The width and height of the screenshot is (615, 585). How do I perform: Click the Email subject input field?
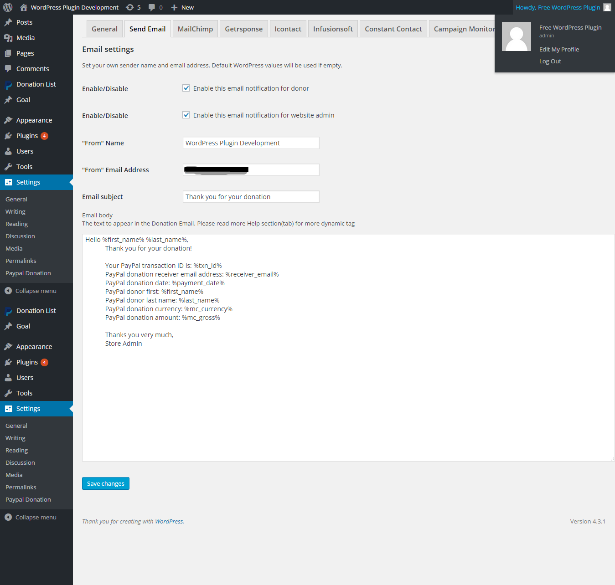(251, 197)
